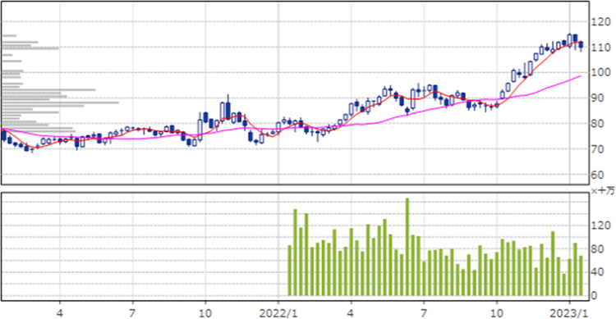Click the 100 price axis label
This screenshot has height=319, width=616.
click(600, 73)
